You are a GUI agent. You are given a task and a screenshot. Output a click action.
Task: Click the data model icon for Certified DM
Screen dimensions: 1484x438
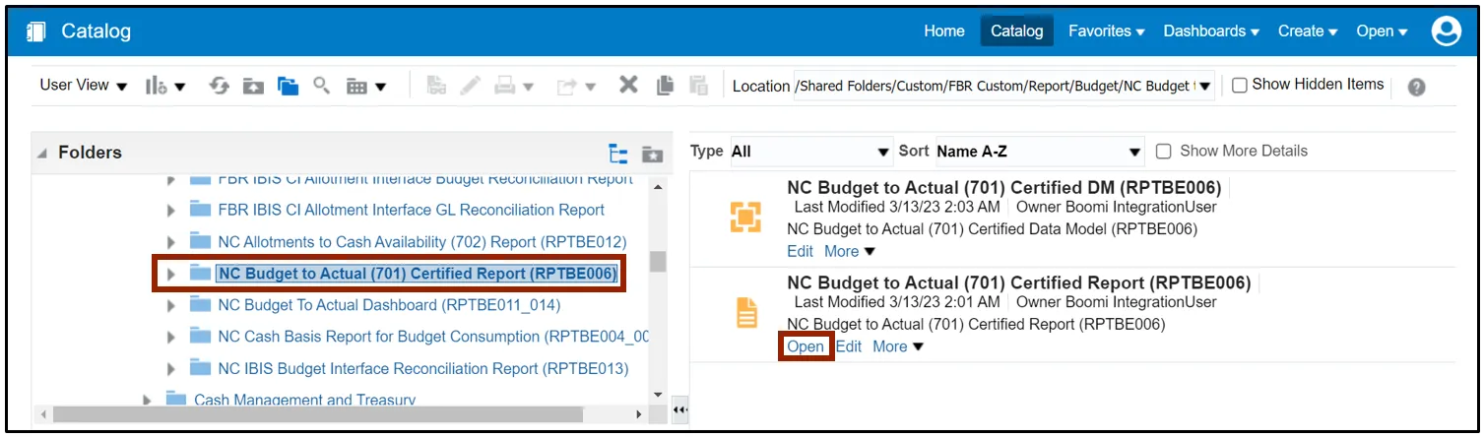[x=745, y=218]
